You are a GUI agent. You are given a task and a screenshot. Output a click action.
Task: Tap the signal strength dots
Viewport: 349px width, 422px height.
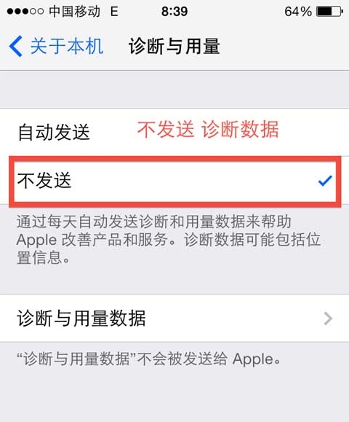tap(25, 12)
